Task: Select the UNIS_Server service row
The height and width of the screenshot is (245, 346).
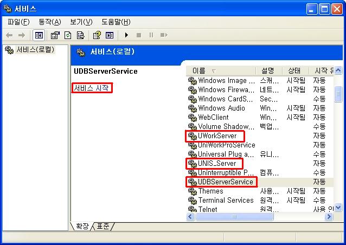Action: (260, 163)
